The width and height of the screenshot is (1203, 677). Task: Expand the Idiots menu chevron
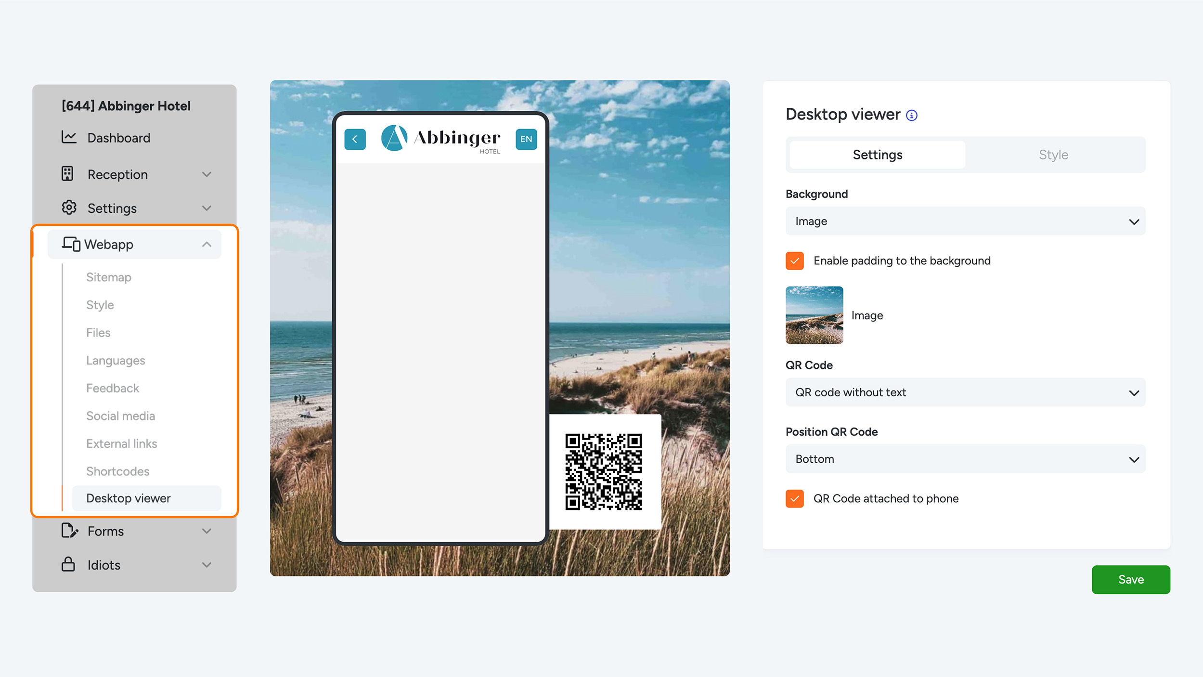(x=207, y=565)
